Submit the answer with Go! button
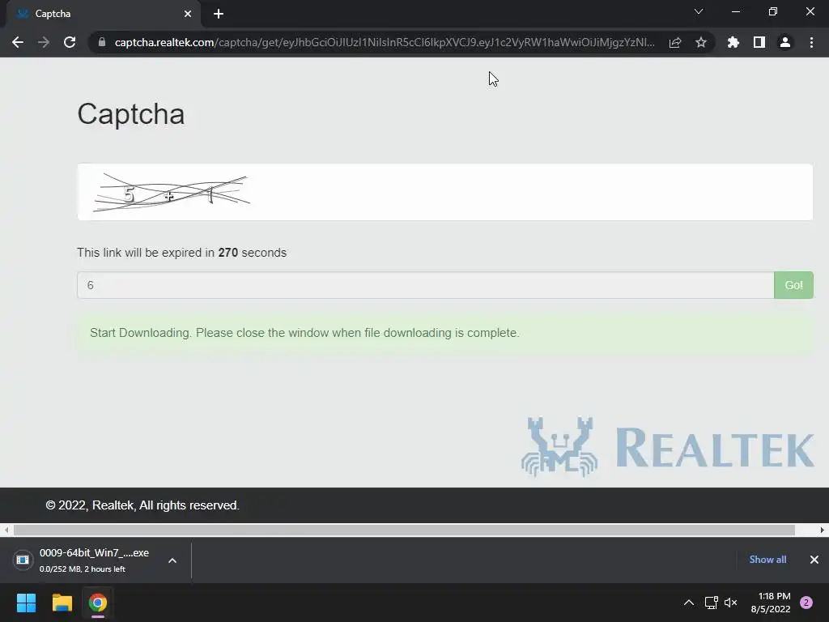 [x=793, y=285]
